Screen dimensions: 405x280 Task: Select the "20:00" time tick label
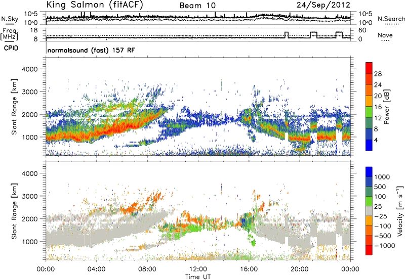click(x=300, y=269)
